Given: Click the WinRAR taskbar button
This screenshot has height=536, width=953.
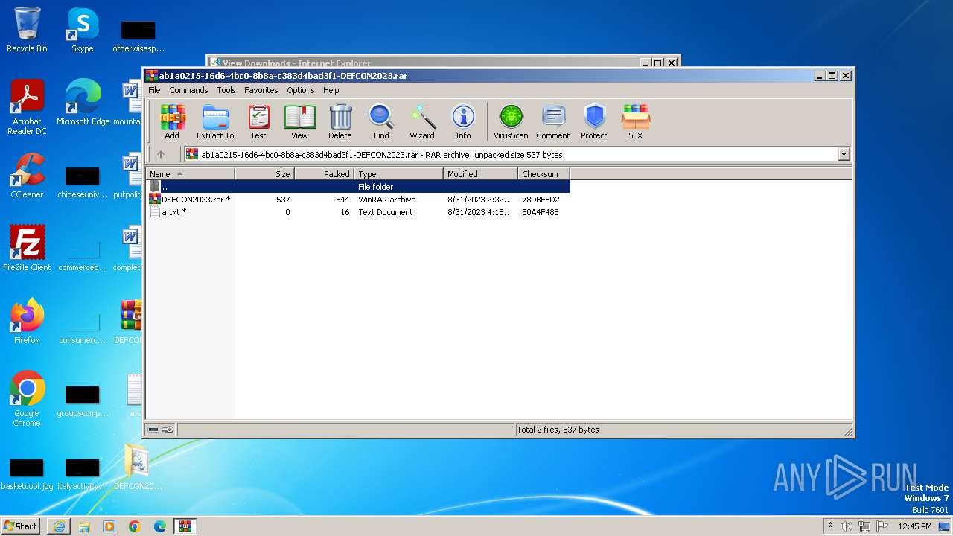Looking at the screenshot, I should [185, 526].
